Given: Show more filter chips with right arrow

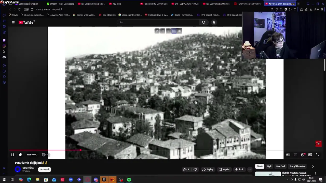Looking at the screenshot, I should tap(313, 166).
